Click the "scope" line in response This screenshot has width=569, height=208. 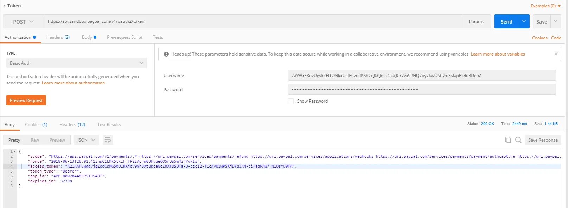click(294, 156)
